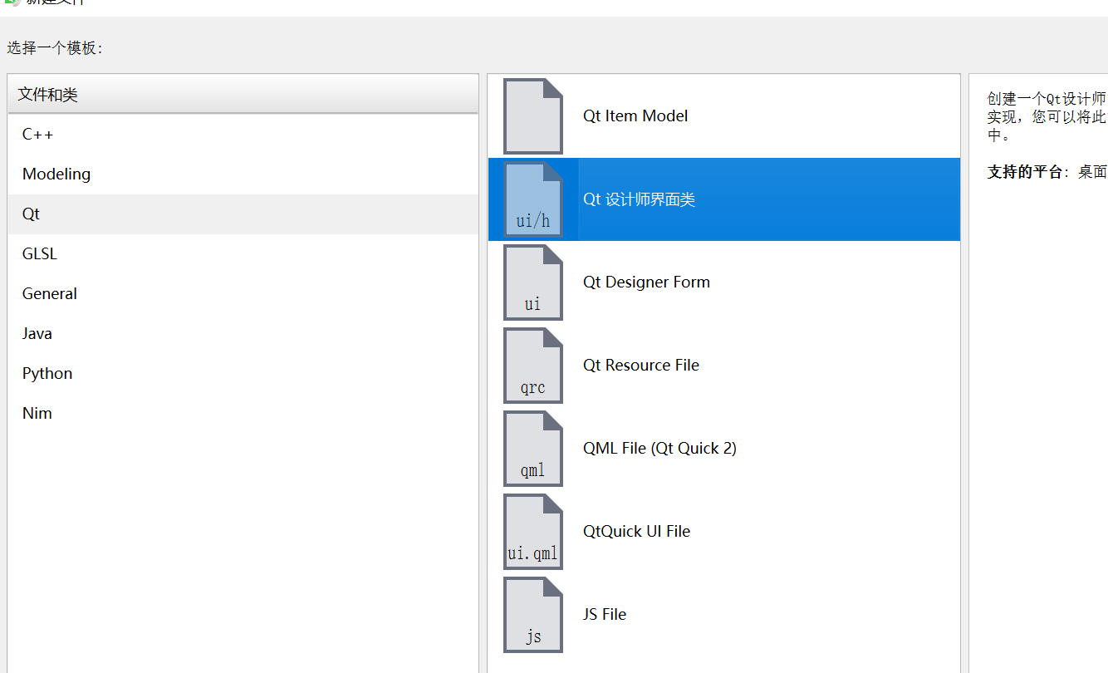Choose the C++ category
The height and width of the screenshot is (673, 1108).
click(x=243, y=135)
